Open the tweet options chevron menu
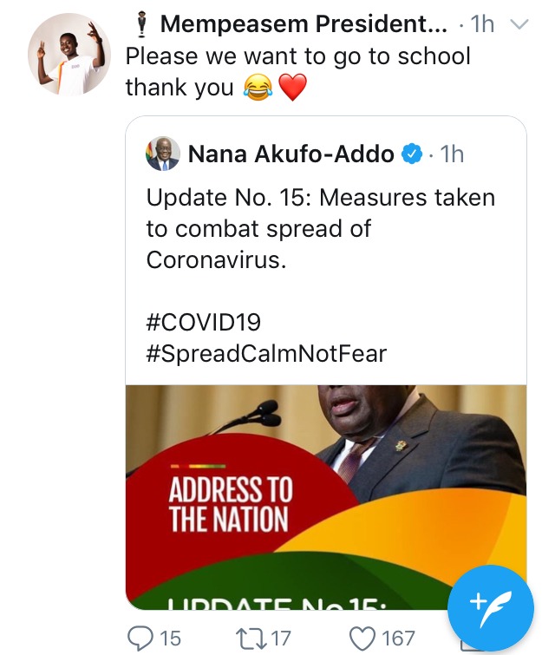The image size is (555, 655). (520, 24)
